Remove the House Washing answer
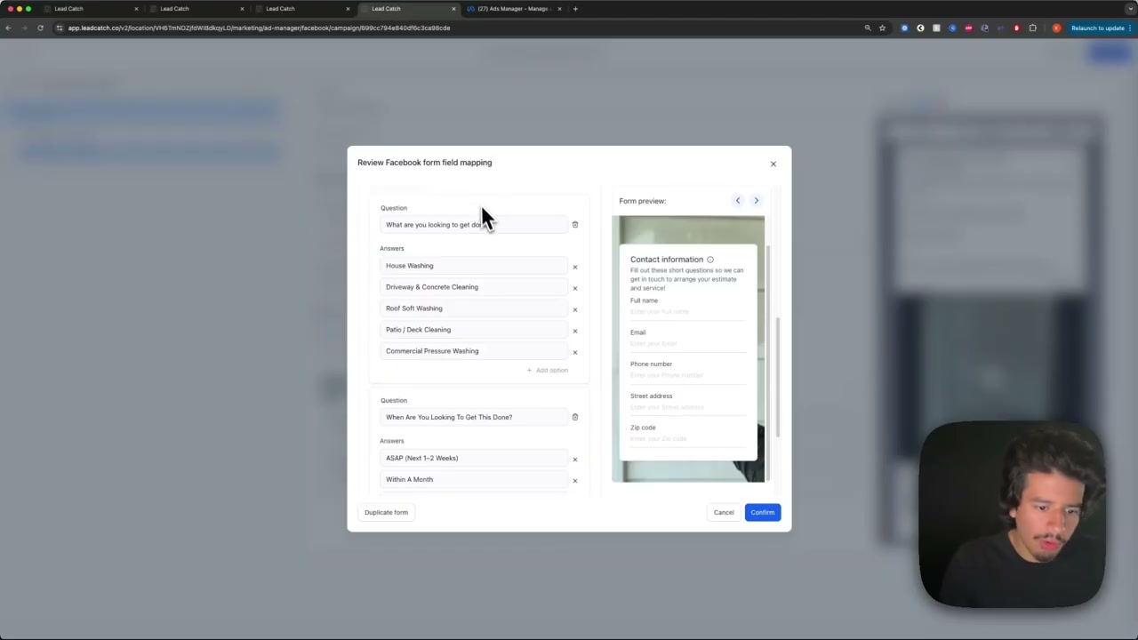Viewport: 1138px width, 640px height. (575, 267)
